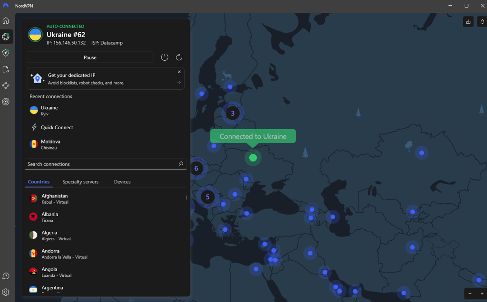
Task: Select the globe VPN icon in sidebar
Action: [6, 37]
